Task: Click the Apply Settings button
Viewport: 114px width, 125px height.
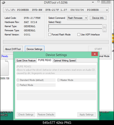Action: 86,115
